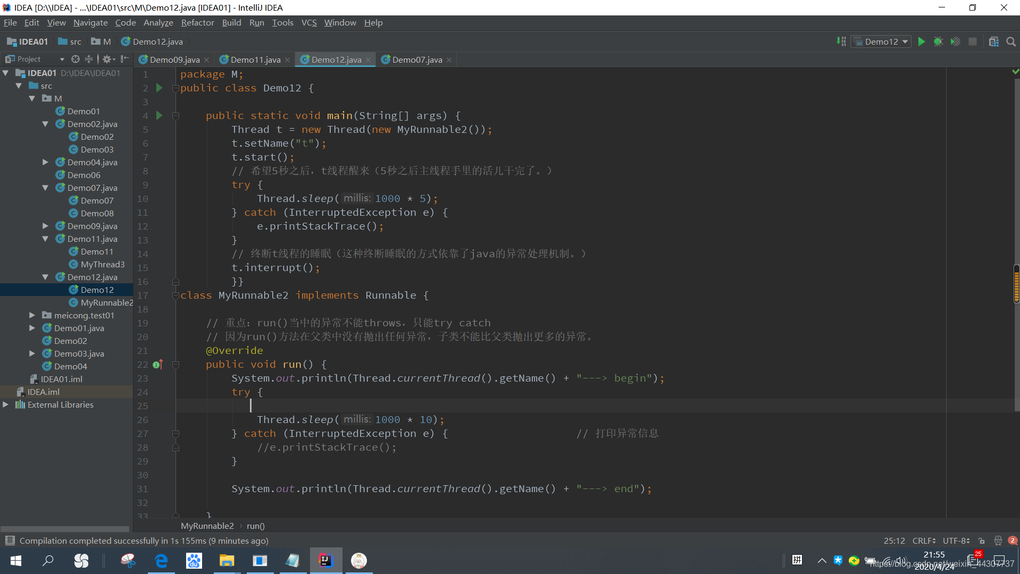Click IDEA01 in the navigation breadcrumb
Screen dimensions: 1020x574
coord(28,41)
